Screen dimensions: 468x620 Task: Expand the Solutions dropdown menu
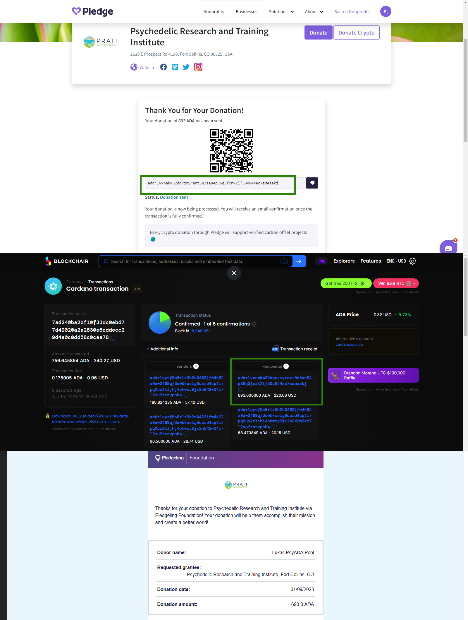pyautogui.click(x=281, y=12)
